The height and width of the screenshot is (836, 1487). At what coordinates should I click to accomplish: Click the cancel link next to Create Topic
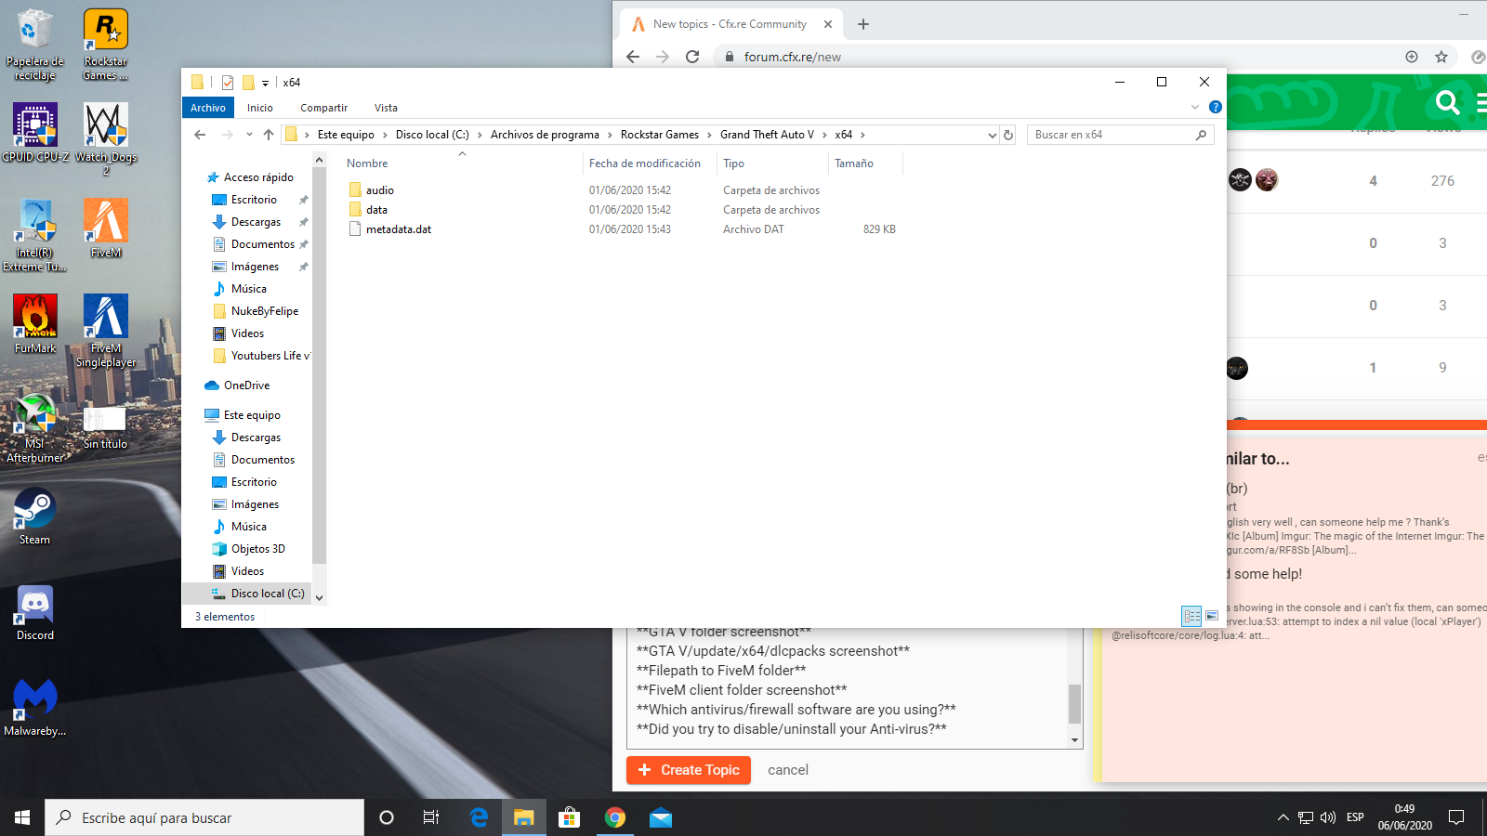pyautogui.click(x=787, y=769)
